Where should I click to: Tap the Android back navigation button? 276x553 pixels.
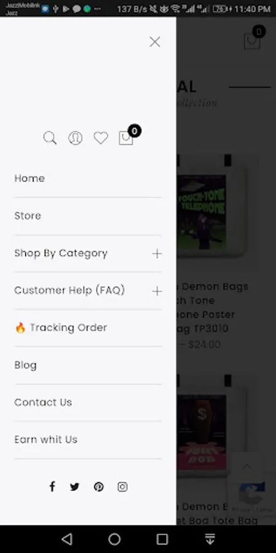[x=67, y=539]
